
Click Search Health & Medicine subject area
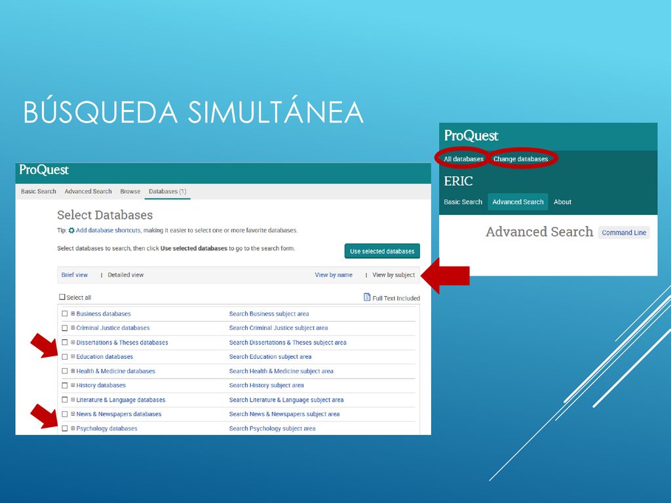click(281, 371)
